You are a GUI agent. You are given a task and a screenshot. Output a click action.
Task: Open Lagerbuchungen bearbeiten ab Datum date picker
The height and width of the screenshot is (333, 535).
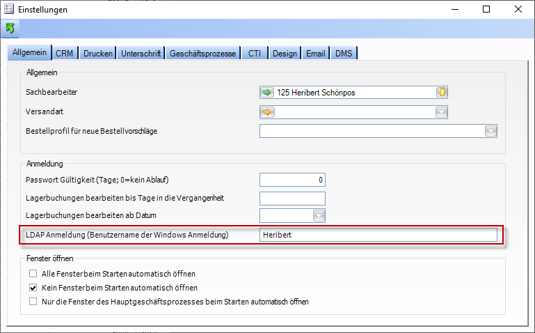pos(319,216)
